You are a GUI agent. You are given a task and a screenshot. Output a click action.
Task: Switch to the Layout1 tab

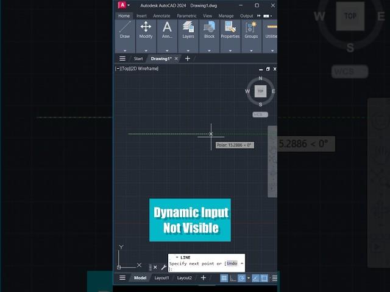161,277
